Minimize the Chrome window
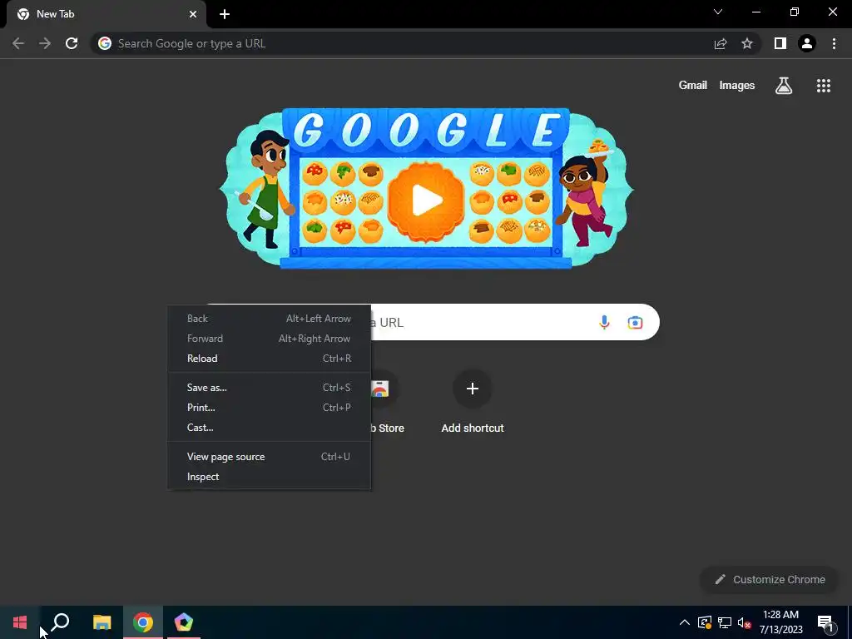Screen dimensions: 852x639 click(x=756, y=12)
